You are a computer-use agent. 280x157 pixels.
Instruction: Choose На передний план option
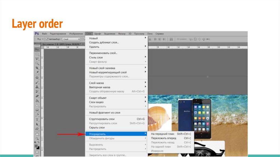coord(162,134)
